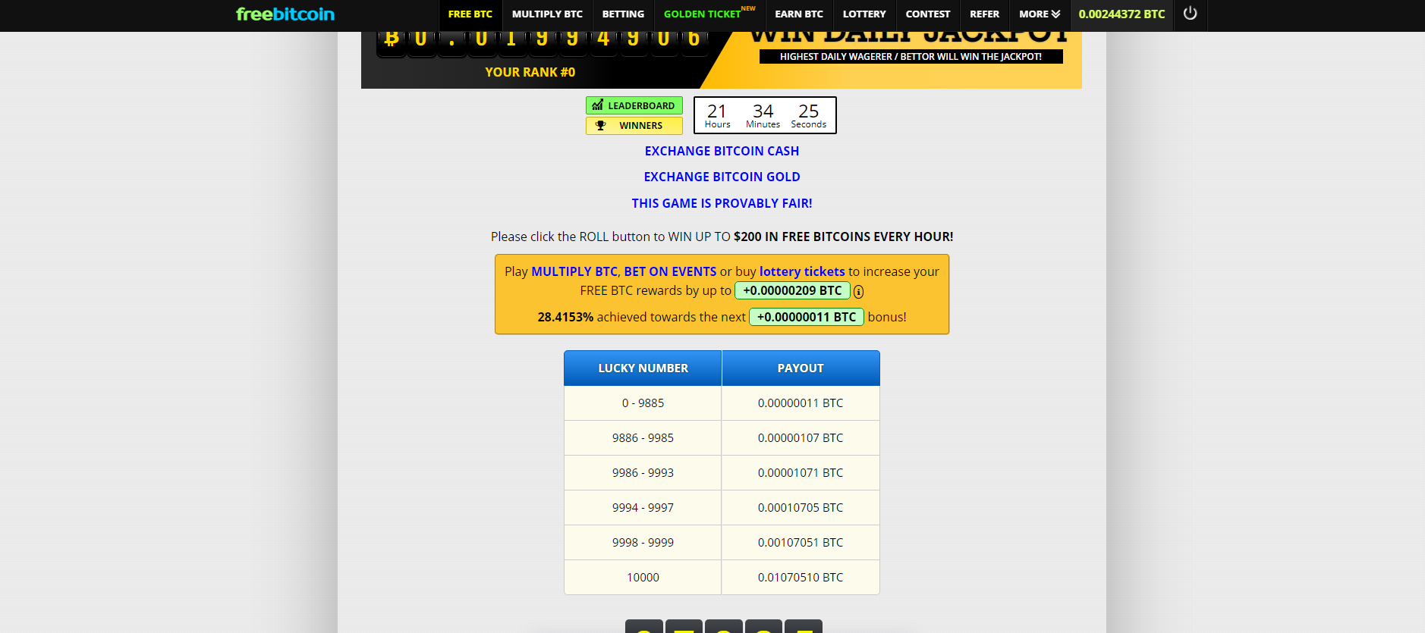Expand the MORE dropdown menu
This screenshot has width=1425, height=633.
click(x=1040, y=14)
